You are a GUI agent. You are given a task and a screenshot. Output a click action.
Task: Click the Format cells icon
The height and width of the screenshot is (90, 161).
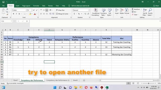pyautogui.click(x=127, y=10)
